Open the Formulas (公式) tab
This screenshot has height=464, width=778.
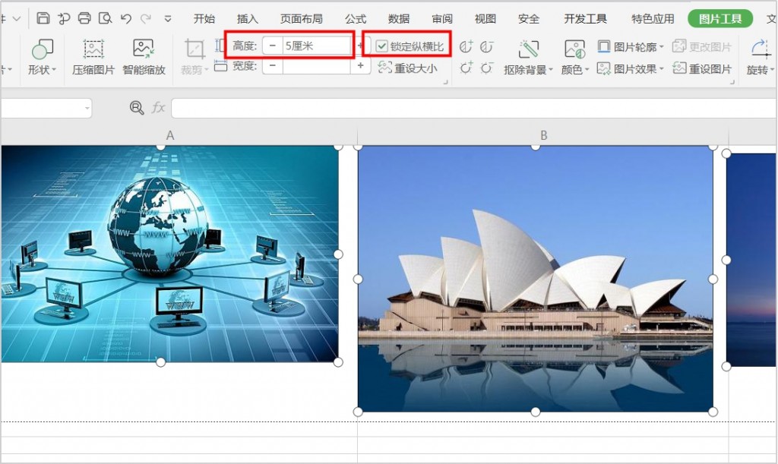[x=356, y=19]
